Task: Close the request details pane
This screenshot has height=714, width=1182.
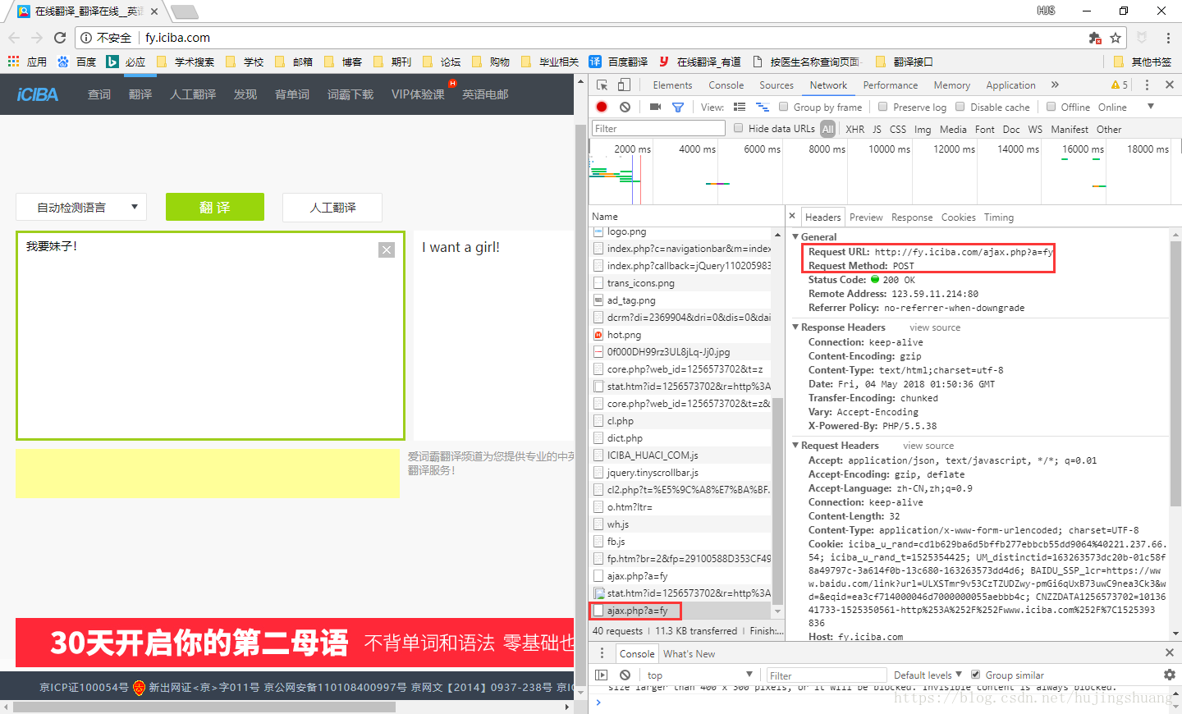Action: pyautogui.click(x=792, y=217)
